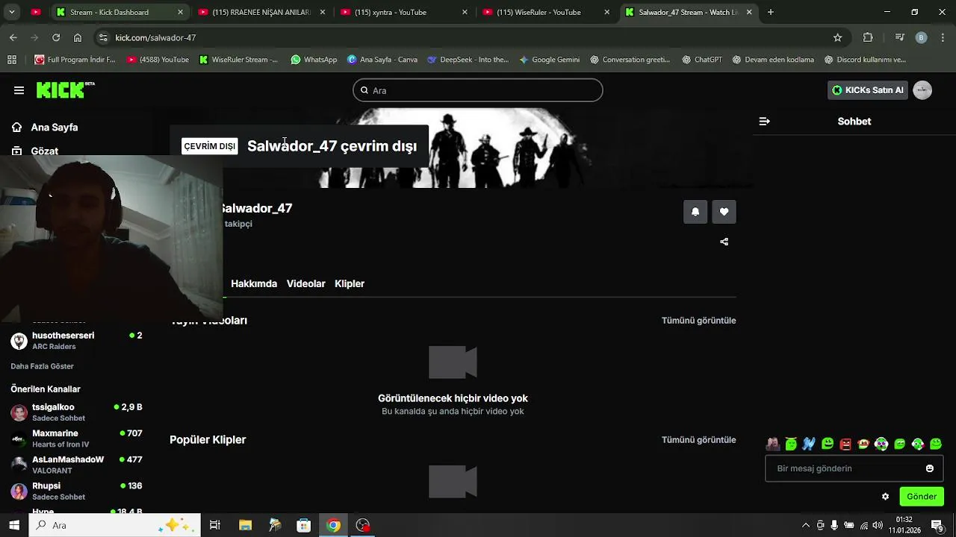Image resolution: width=956 pixels, height=537 pixels.
Task: Open the Maxmarine recommended channel
Action: point(76,439)
